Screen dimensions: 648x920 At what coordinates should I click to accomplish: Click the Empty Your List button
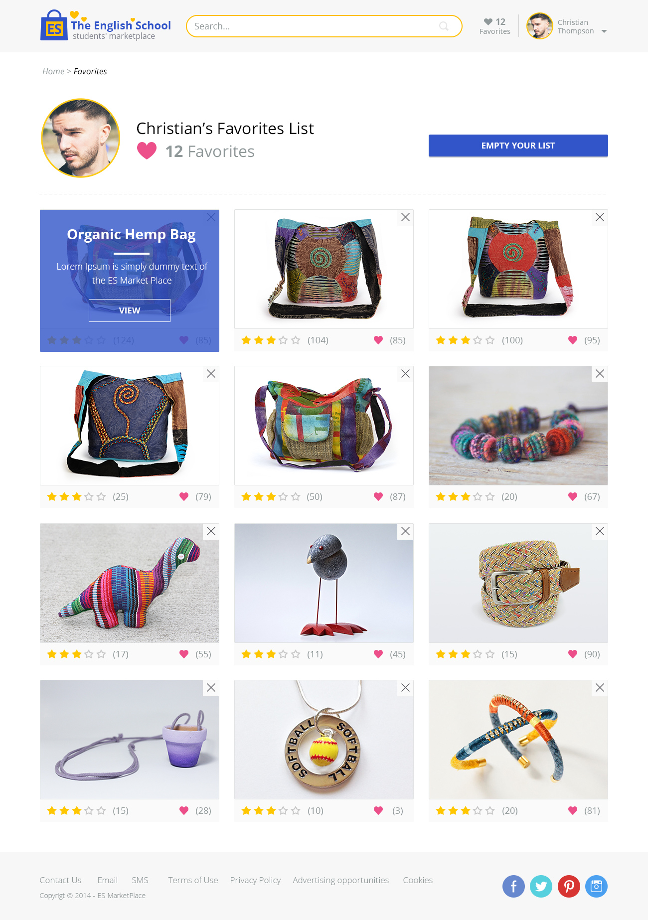518,146
